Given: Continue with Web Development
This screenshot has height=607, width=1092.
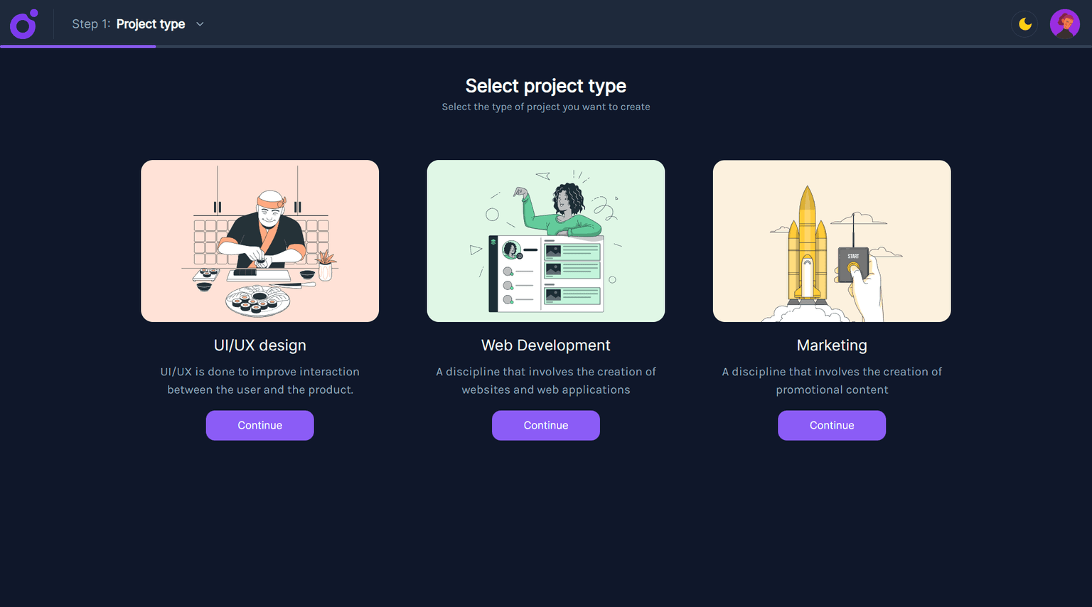Looking at the screenshot, I should click(x=545, y=425).
